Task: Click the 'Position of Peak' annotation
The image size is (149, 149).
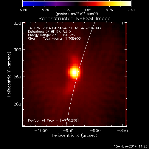Action: coord(53,120)
